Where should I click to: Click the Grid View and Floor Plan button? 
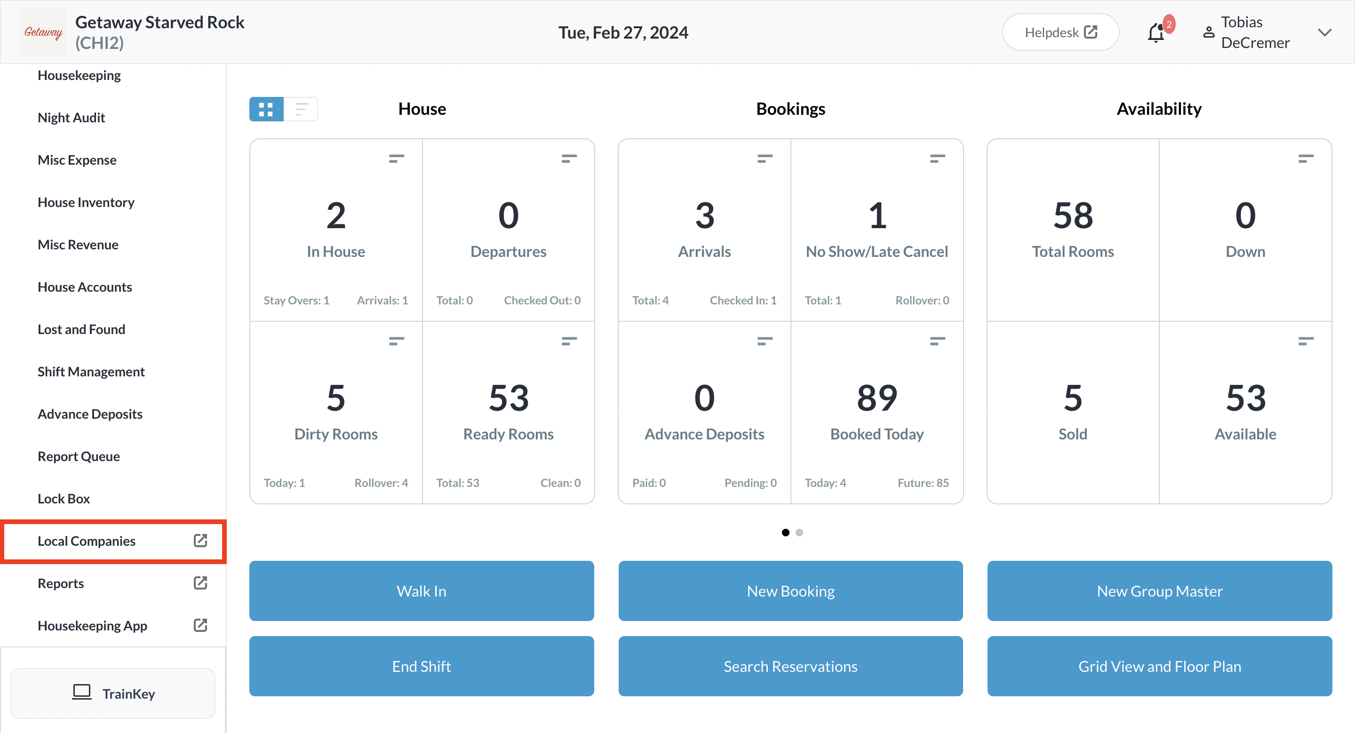pos(1159,666)
